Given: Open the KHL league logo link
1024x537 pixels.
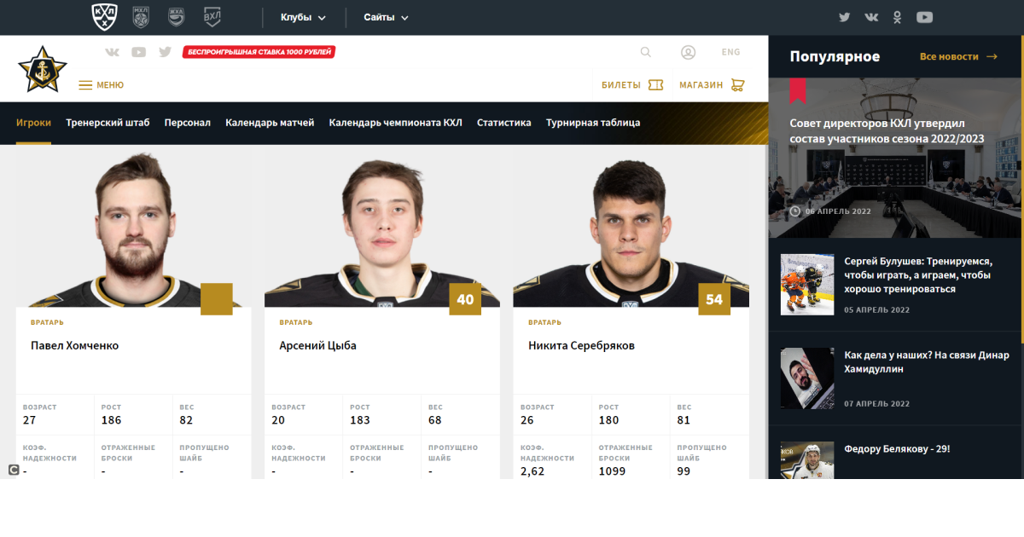Looking at the screenshot, I should 102,16.
